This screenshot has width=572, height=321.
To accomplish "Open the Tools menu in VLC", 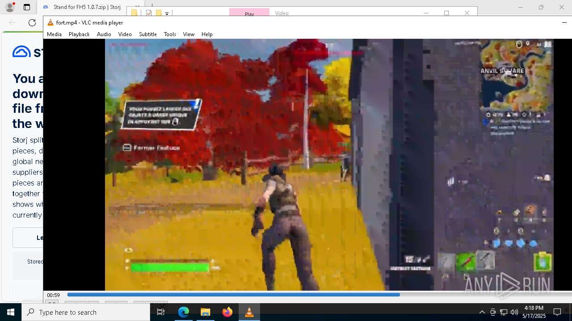I will coord(170,34).
